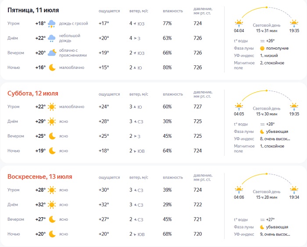Click the Friday sunrise icon above 04:04
Screen dimensions: 307x247
[x=239, y=23]
